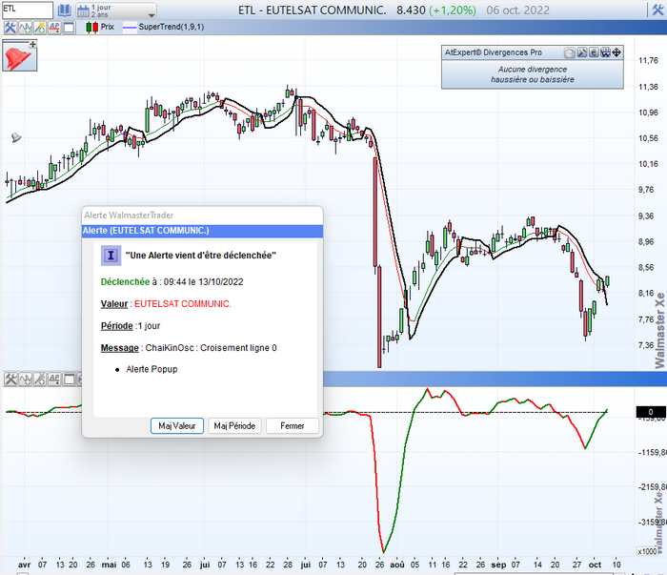Click the x1000 scale badge in indicator panel
The width and height of the screenshot is (667, 575).
pyautogui.click(x=647, y=551)
